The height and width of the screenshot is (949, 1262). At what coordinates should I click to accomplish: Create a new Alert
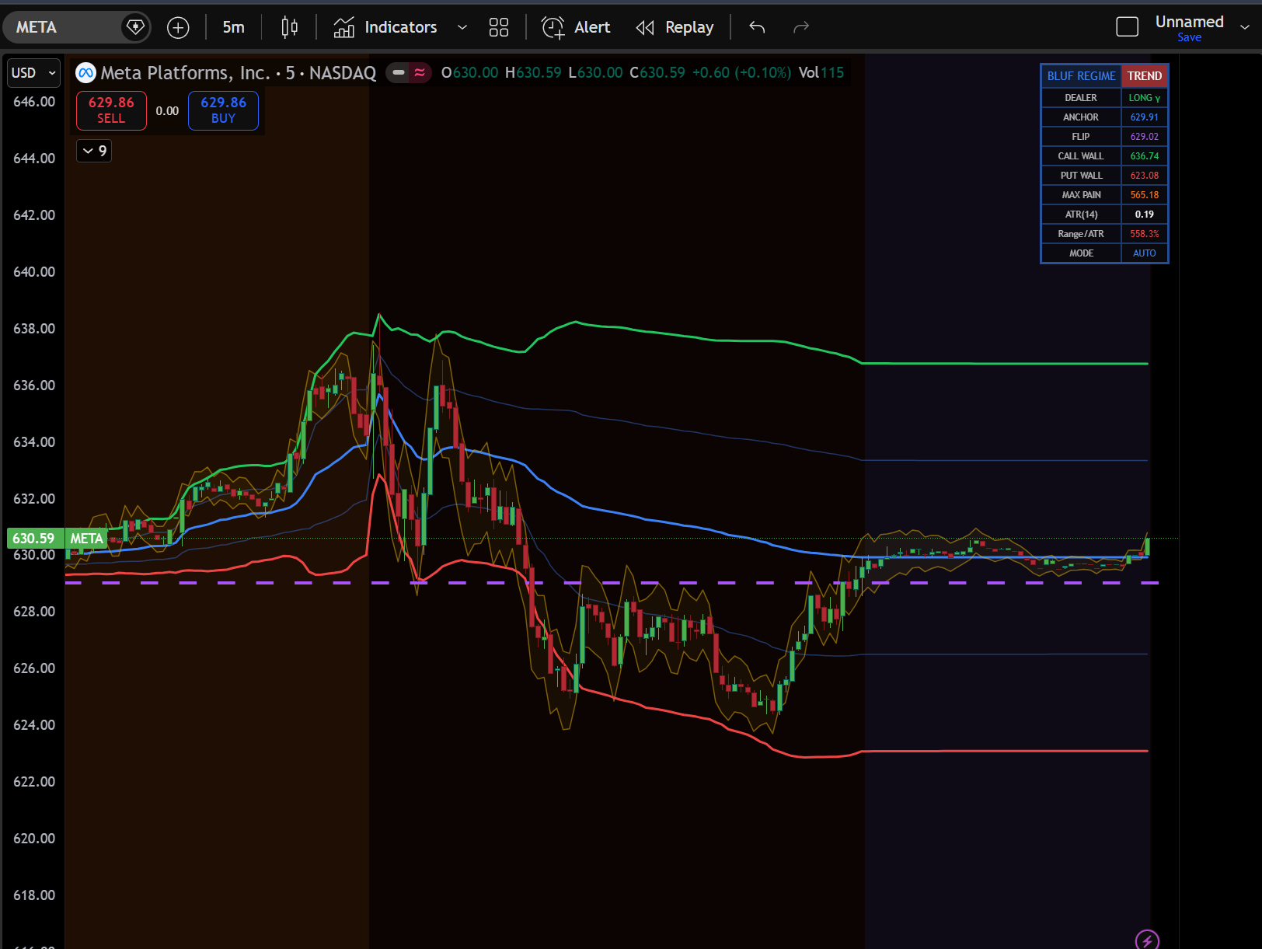point(576,27)
